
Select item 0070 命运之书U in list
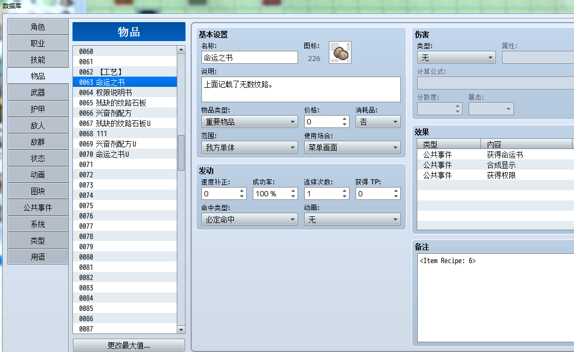pos(125,154)
